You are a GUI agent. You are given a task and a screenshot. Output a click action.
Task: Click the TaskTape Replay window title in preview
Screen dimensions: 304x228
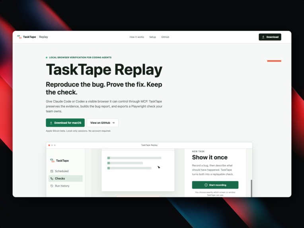coord(149,145)
